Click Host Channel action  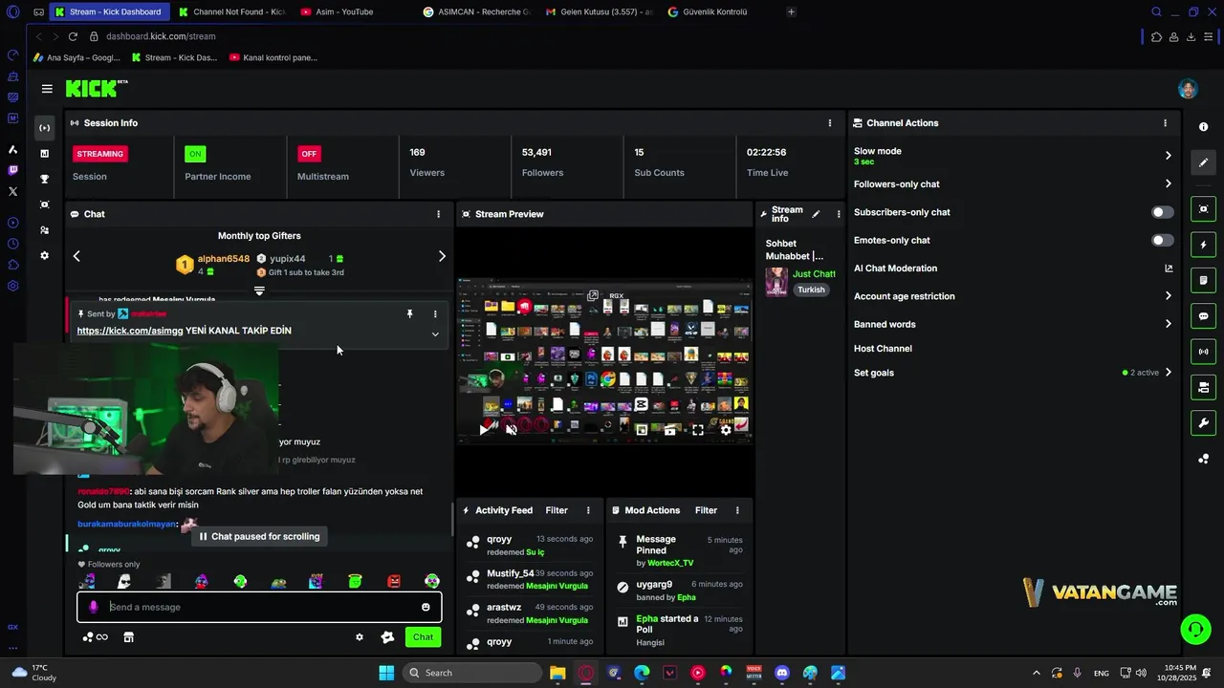coord(883,349)
